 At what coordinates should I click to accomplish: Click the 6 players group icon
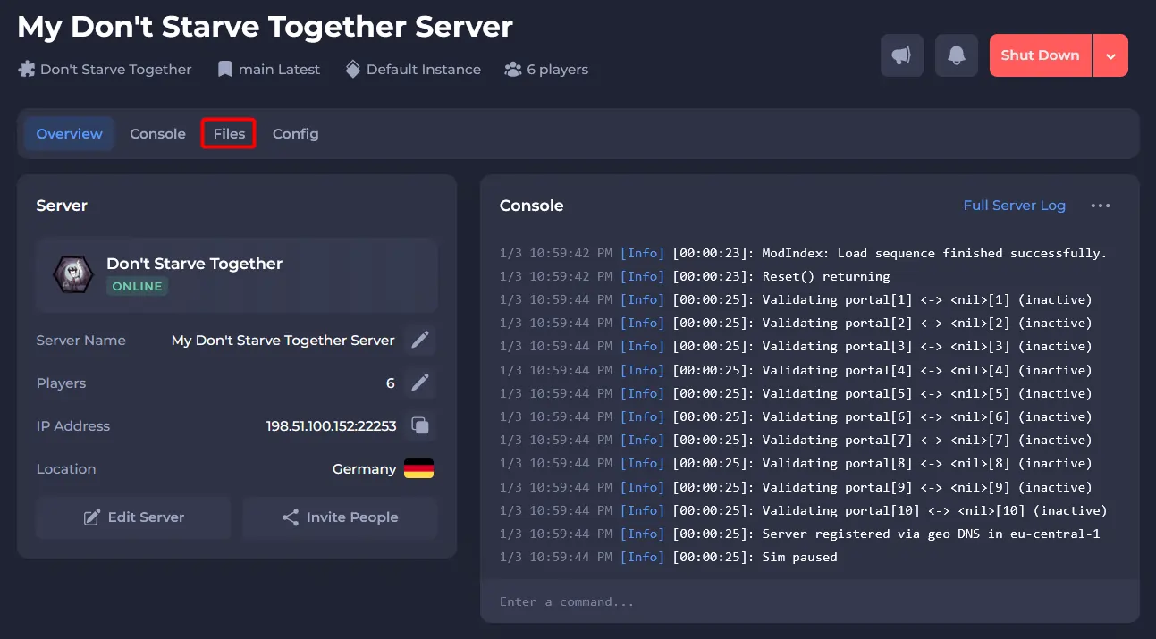pos(512,69)
